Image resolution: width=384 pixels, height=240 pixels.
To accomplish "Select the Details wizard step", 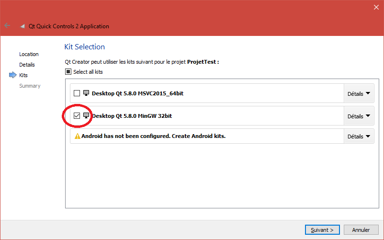I will coord(27,65).
